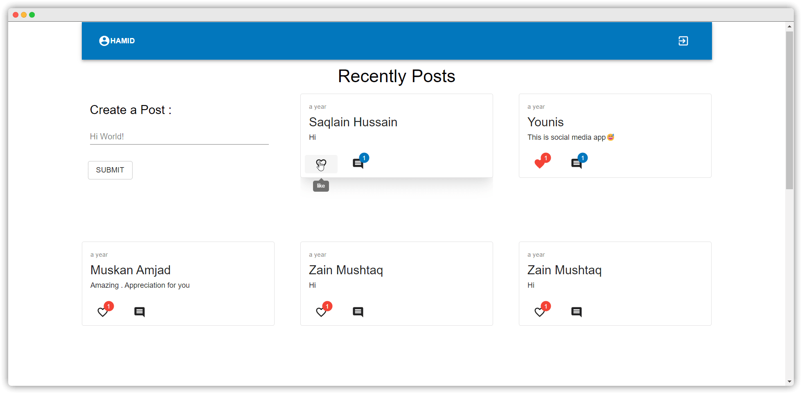Open comments on middle Zain Mushtaq post
Viewport: 802px width, 394px height.
pyautogui.click(x=358, y=312)
